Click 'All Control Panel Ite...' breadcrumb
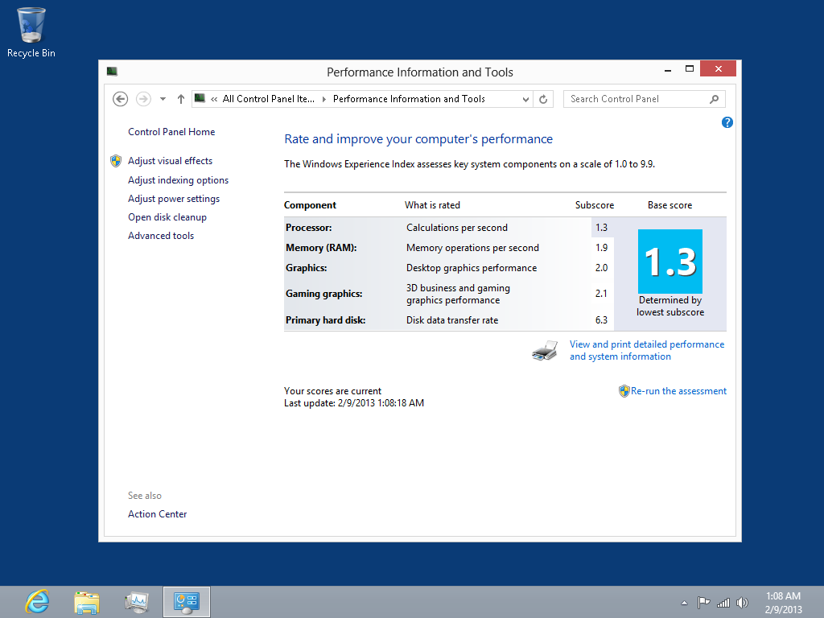Image resolution: width=824 pixels, height=618 pixels. tap(268, 99)
